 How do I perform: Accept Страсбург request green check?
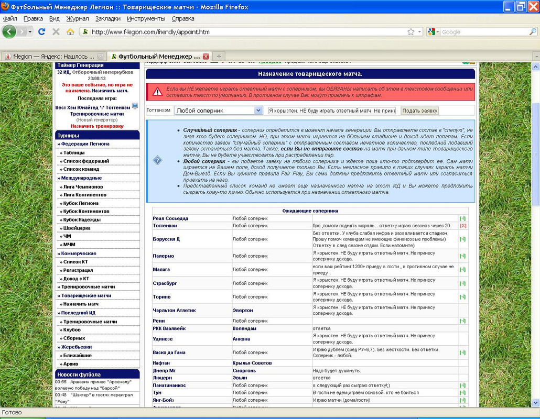[462, 283]
